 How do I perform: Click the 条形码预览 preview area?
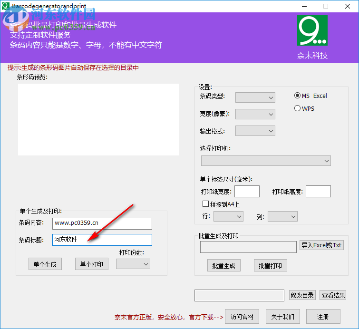tap(99, 119)
